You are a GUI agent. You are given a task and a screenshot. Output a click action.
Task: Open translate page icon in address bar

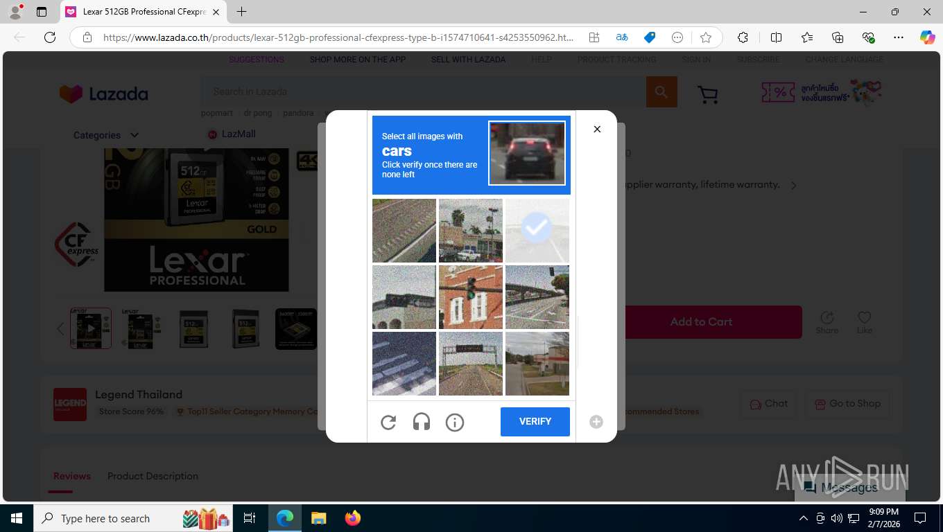pyautogui.click(x=622, y=37)
